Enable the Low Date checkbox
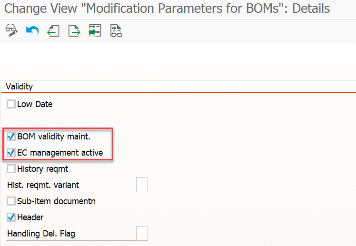356x246 pixels. tap(11, 104)
